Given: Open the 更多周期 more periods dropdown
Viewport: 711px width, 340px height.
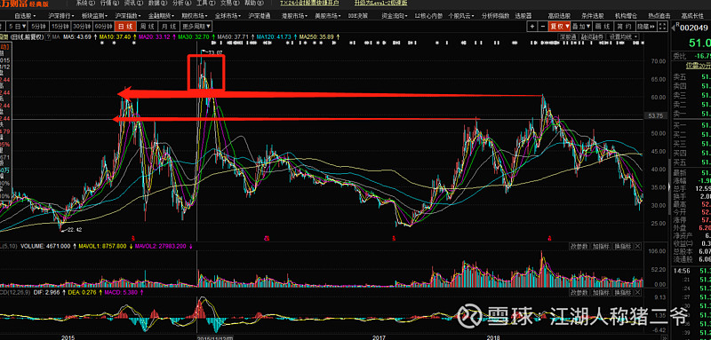Looking at the screenshot, I should pos(196,26).
